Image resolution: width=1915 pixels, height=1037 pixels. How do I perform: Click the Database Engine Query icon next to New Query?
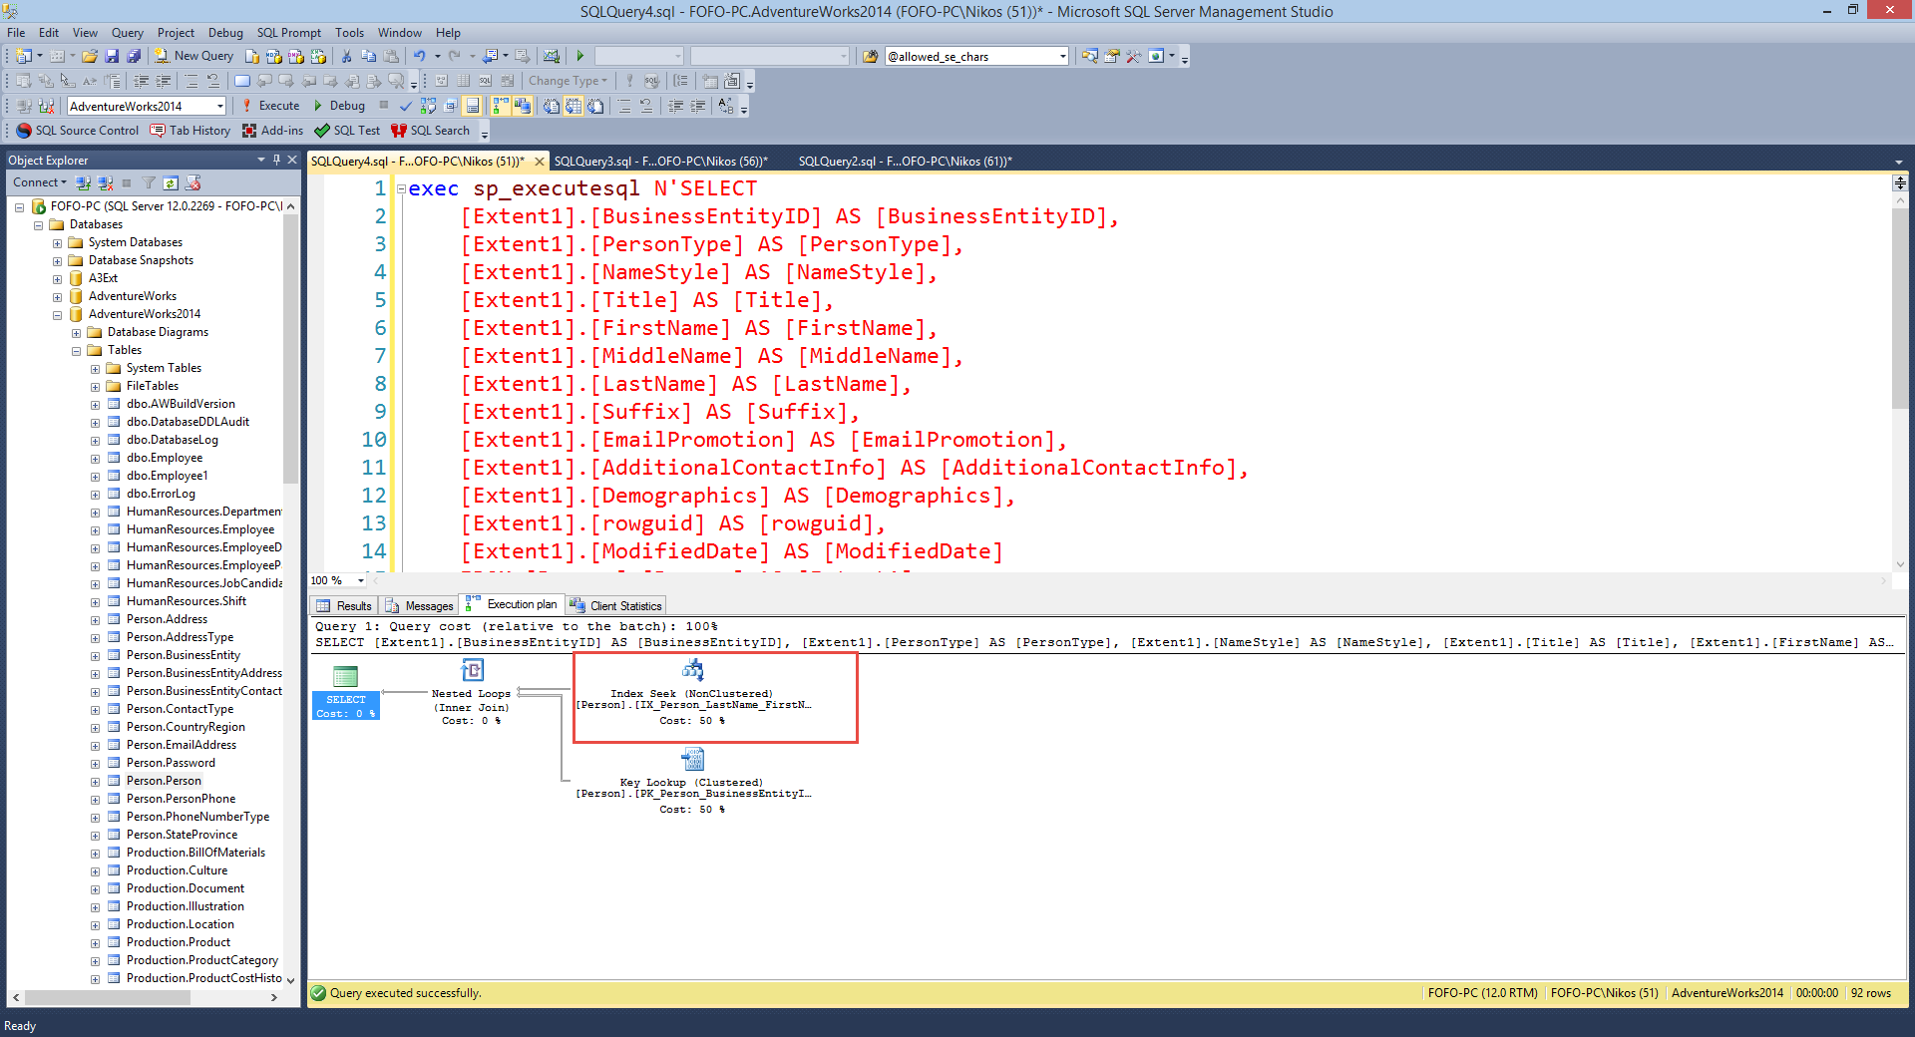tap(251, 56)
